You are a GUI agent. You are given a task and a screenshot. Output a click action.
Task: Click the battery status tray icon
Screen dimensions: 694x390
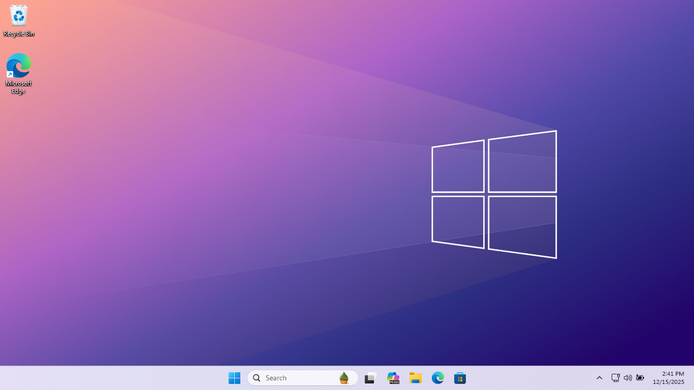(x=640, y=378)
